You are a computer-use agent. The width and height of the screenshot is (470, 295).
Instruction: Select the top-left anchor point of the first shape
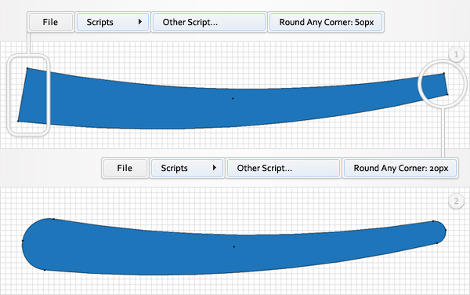point(27,68)
